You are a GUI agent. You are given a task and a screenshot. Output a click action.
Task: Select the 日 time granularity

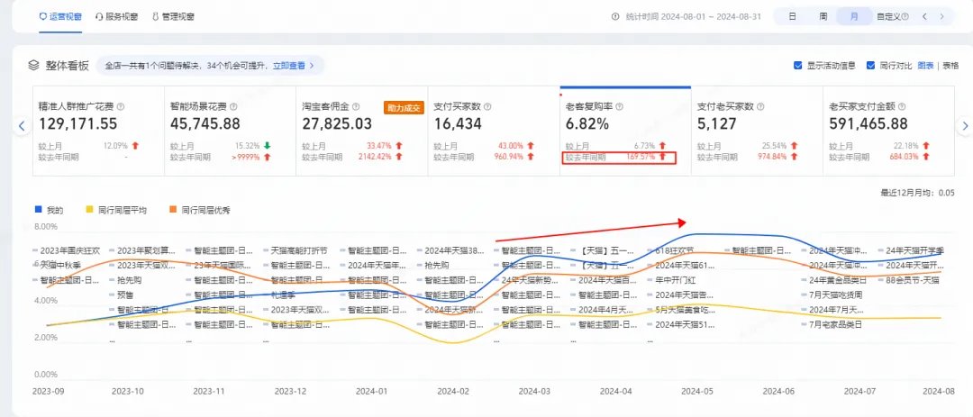(793, 17)
